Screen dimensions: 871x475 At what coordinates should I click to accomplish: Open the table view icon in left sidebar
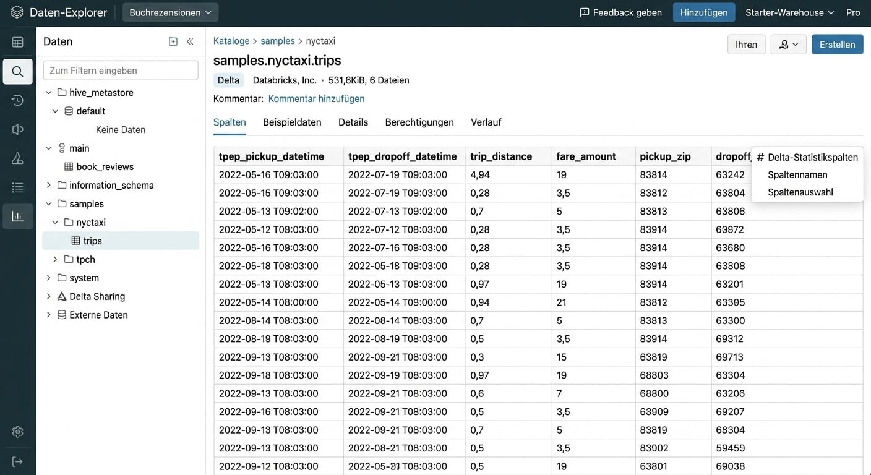pos(17,42)
